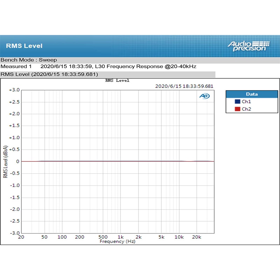Collapse the Data legend panel
280x280 pixels.
252,94
